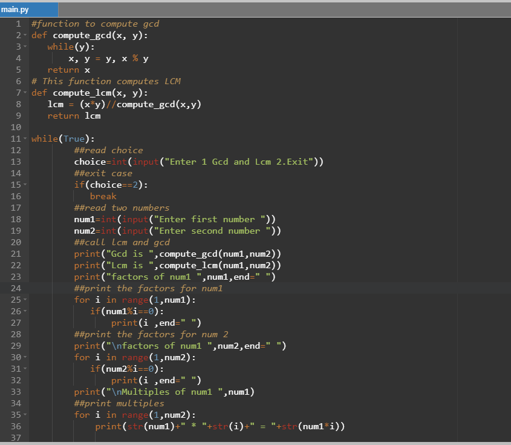Click the '##read choice' comment
The image size is (511, 445).
pos(108,150)
